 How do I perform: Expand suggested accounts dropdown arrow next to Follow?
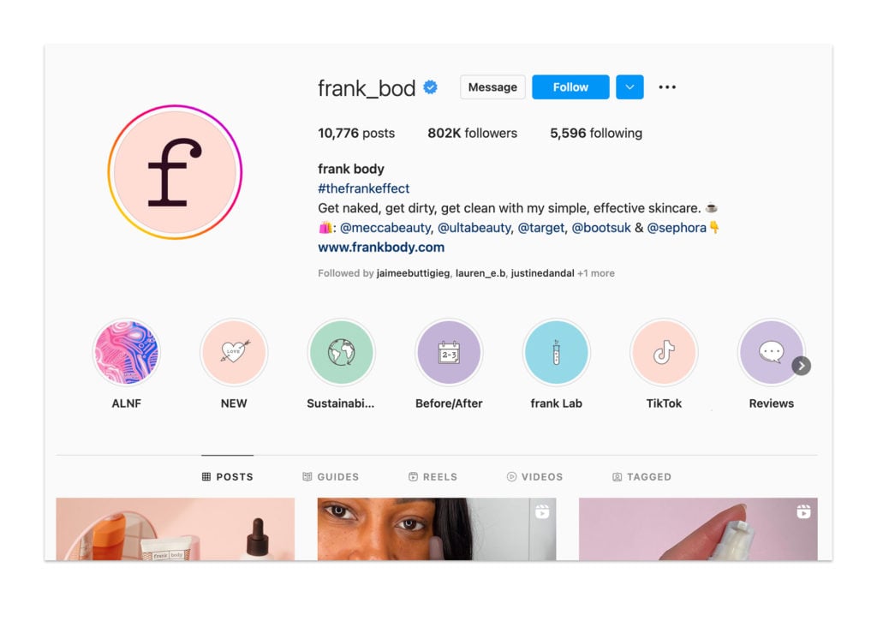(629, 87)
